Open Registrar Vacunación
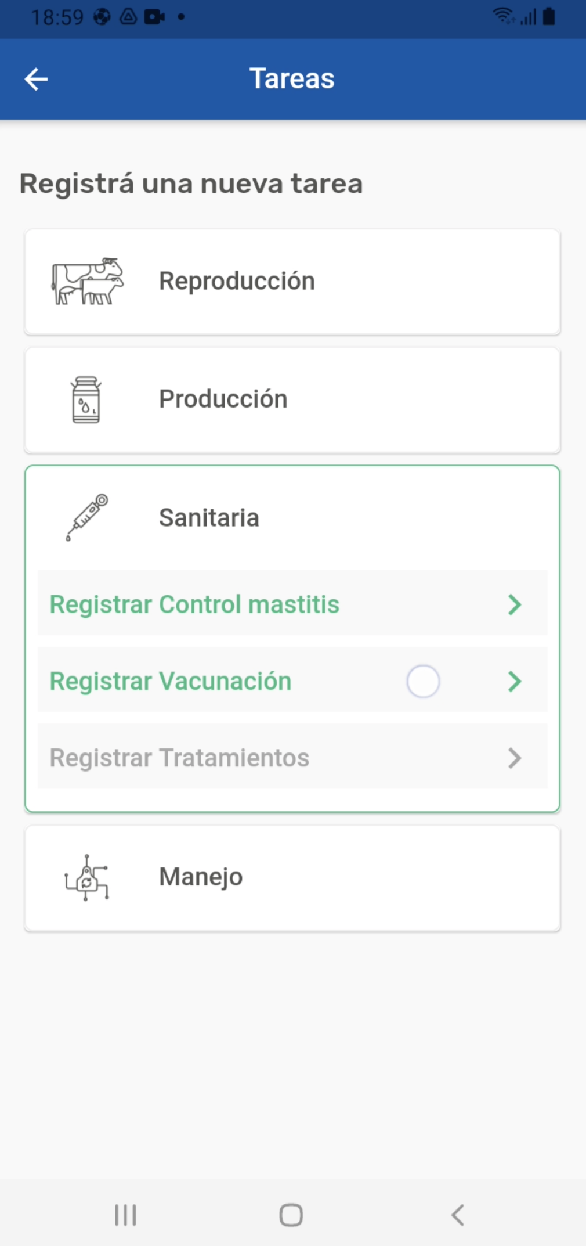586x1246 pixels. tap(171, 681)
